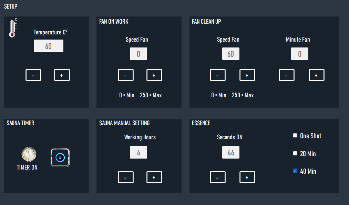Lower the Fan Clean Up speed
This screenshot has width=349, height=205.
[x=218, y=75]
